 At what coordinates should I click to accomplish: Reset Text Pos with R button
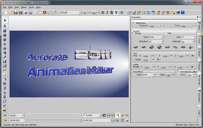[193, 56]
